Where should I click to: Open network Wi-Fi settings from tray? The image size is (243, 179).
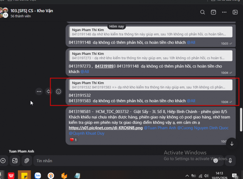click(200, 176)
